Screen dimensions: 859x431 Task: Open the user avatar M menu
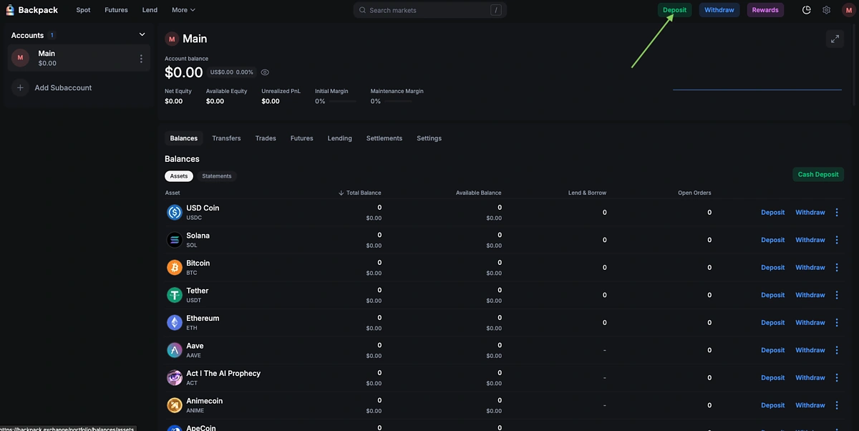(x=848, y=10)
